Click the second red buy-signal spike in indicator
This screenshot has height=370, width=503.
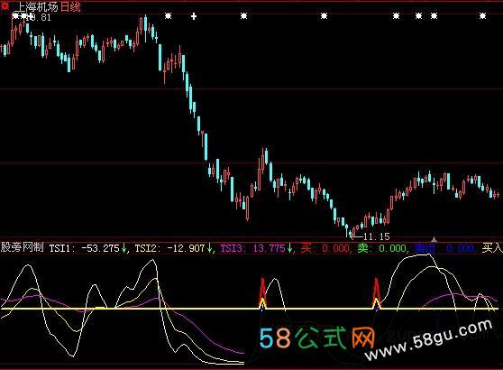pos(376,293)
